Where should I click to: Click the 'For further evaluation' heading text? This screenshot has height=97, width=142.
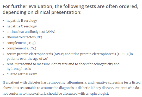70,9
